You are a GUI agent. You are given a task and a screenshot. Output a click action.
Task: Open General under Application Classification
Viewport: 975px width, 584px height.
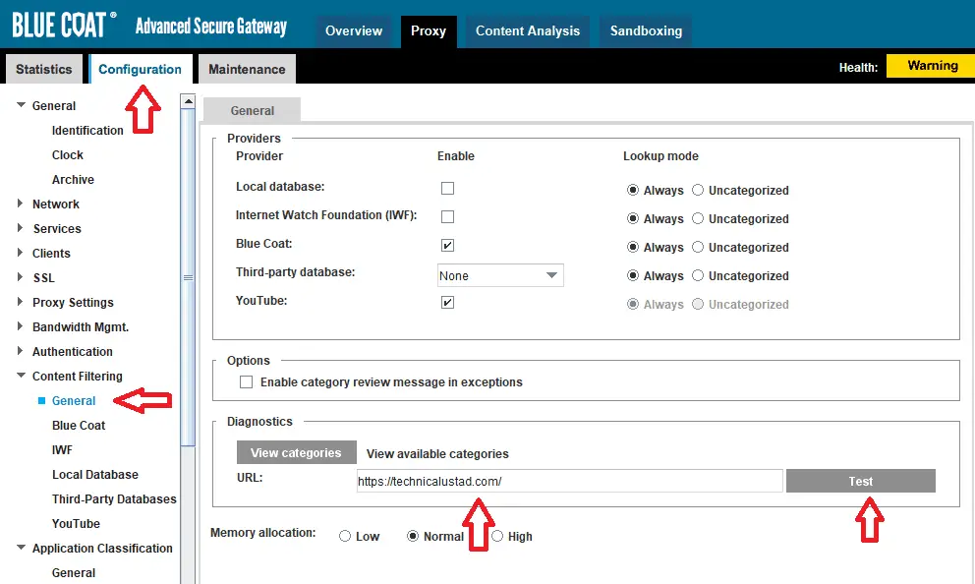point(74,573)
